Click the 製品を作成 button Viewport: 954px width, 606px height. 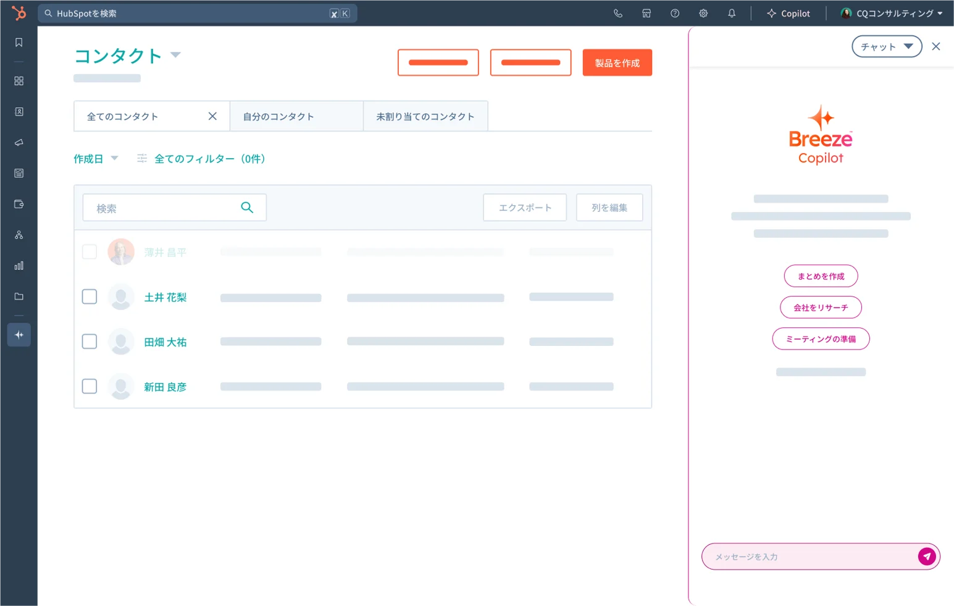pyautogui.click(x=617, y=62)
